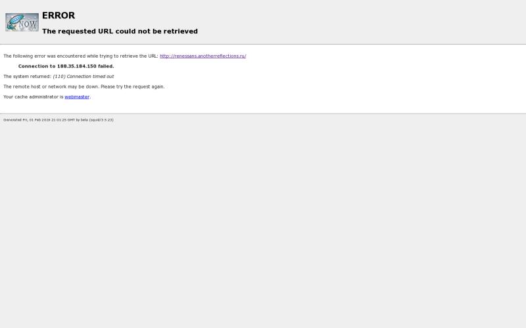The height and width of the screenshot is (328, 526).
Task: Click the word "failed." in bold line
Action: (106, 66)
